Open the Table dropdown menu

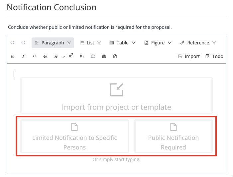(x=122, y=43)
